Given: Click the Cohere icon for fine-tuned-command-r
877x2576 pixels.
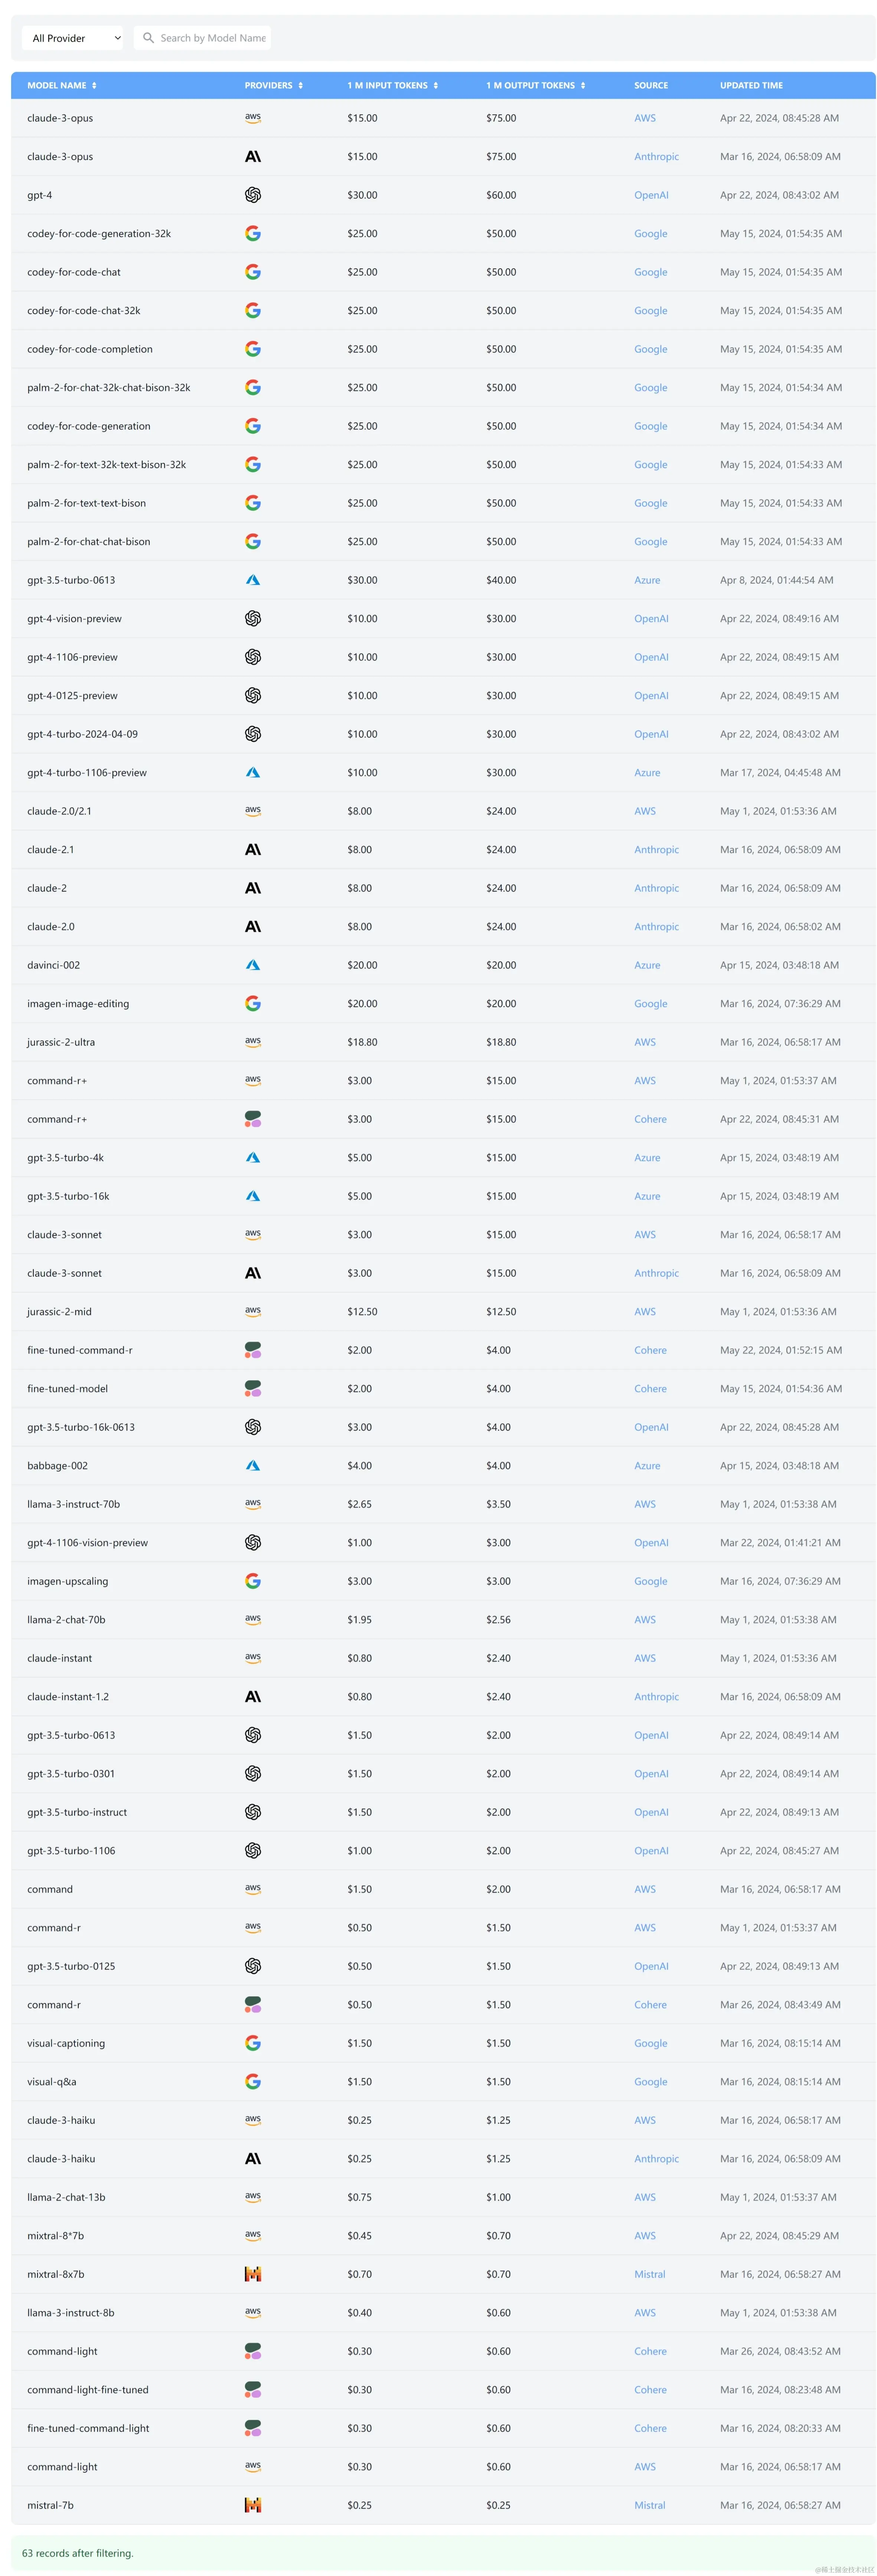Looking at the screenshot, I should 253,1350.
